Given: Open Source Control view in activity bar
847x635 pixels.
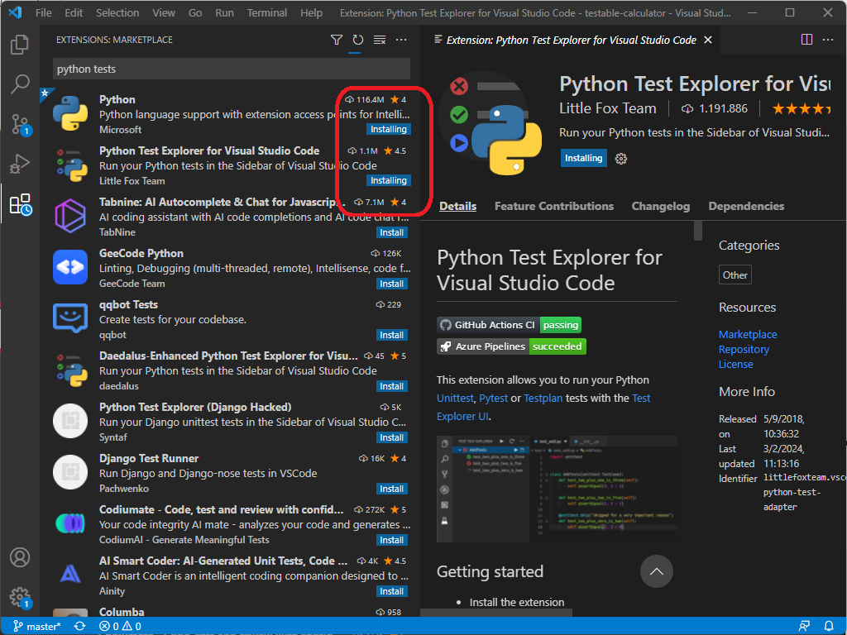Looking at the screenshot, I should pyautogui.click(x=20, y=124).
